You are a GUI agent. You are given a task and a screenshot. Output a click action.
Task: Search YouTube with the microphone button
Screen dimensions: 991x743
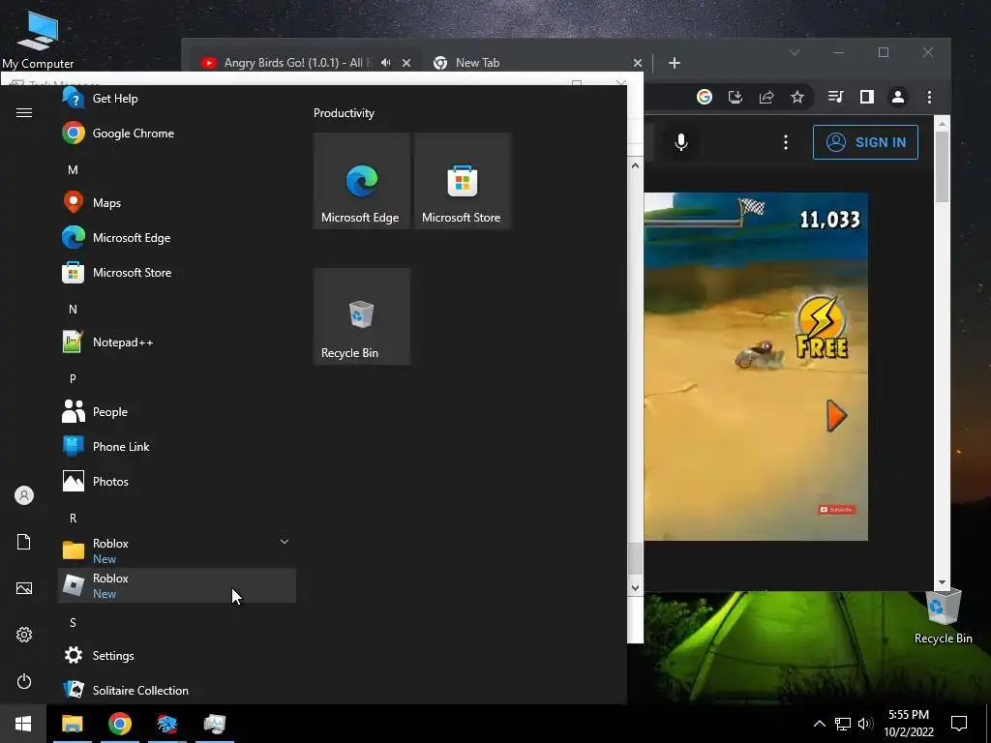pyautogui.click(x=680, y=142)
